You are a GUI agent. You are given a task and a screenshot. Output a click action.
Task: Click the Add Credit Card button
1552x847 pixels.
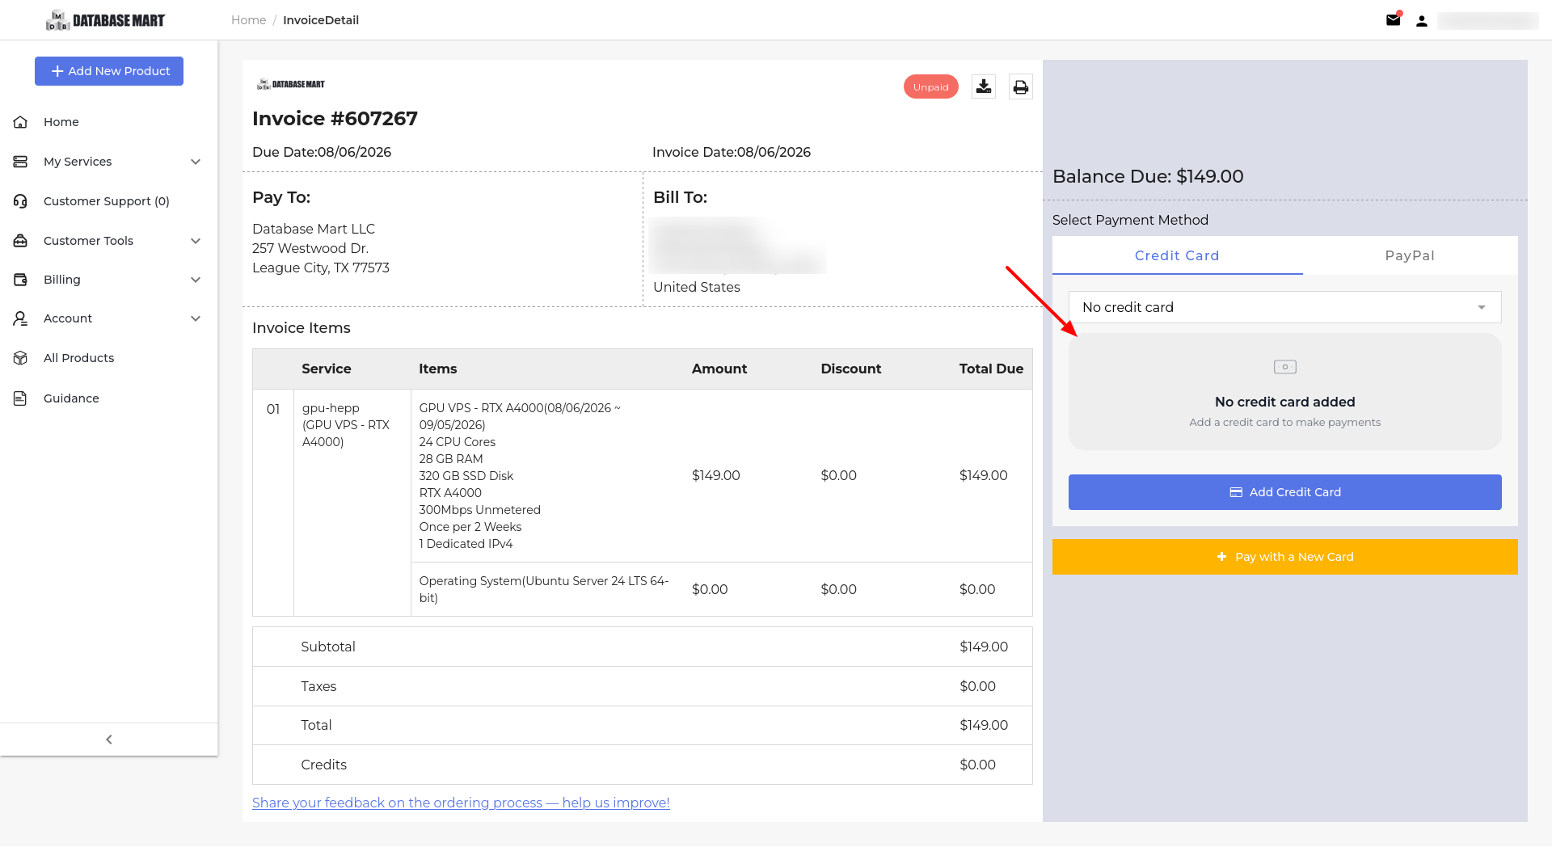point(1285,492)
